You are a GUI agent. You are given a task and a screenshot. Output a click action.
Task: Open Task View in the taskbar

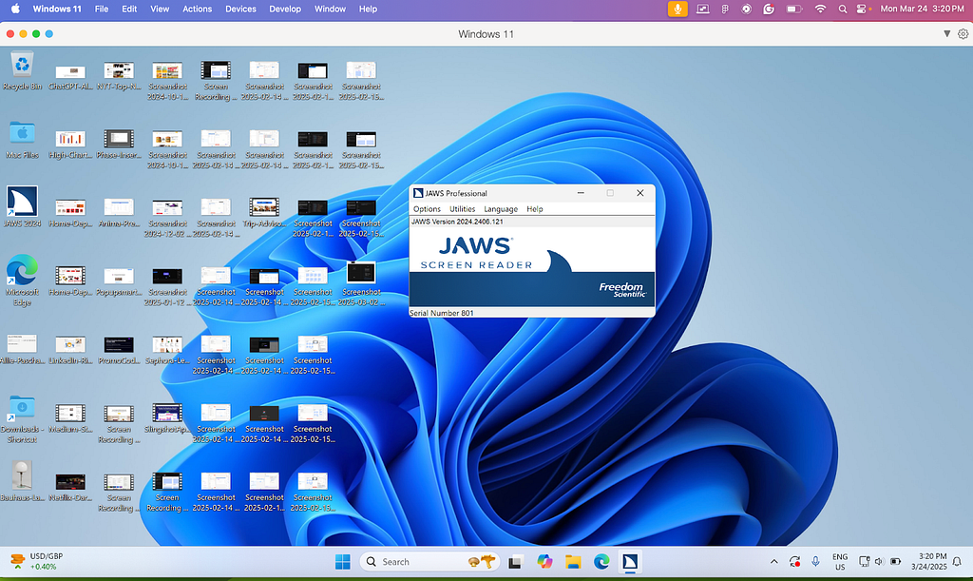pyautogui.click(x=515, y=562)
